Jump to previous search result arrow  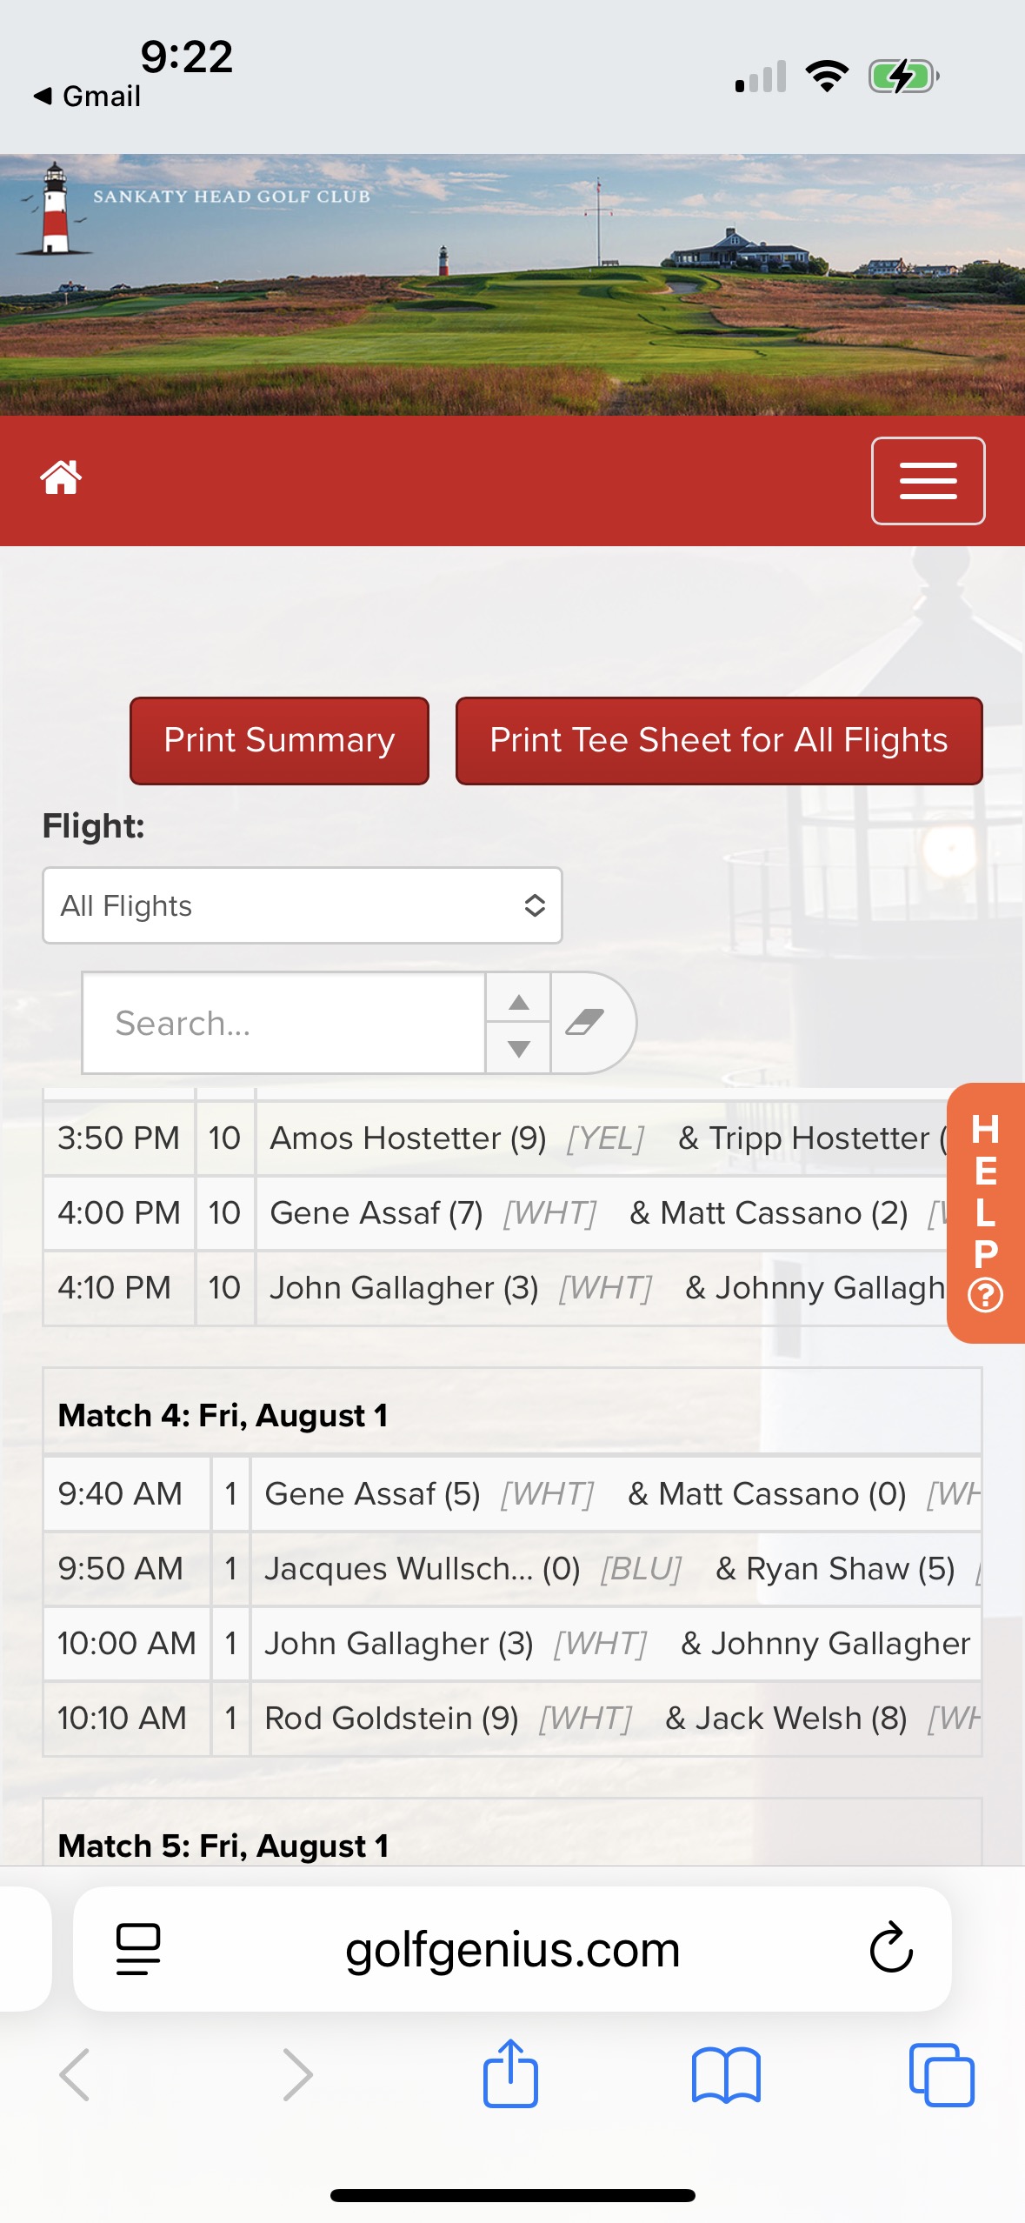click(519, 1001)
